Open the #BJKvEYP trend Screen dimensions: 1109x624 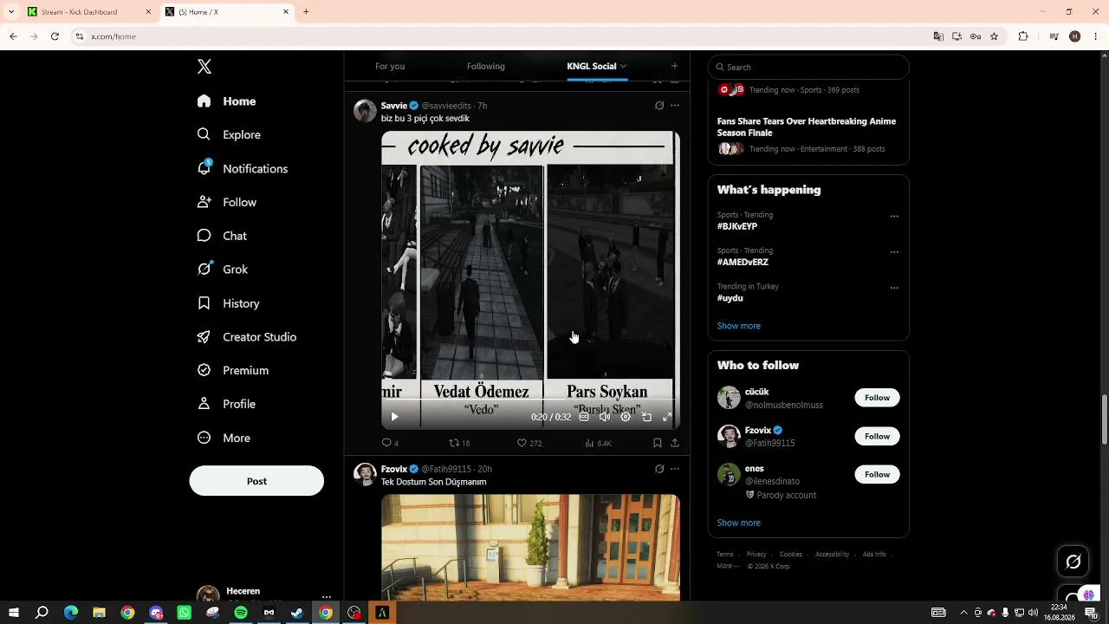point(737,226)
